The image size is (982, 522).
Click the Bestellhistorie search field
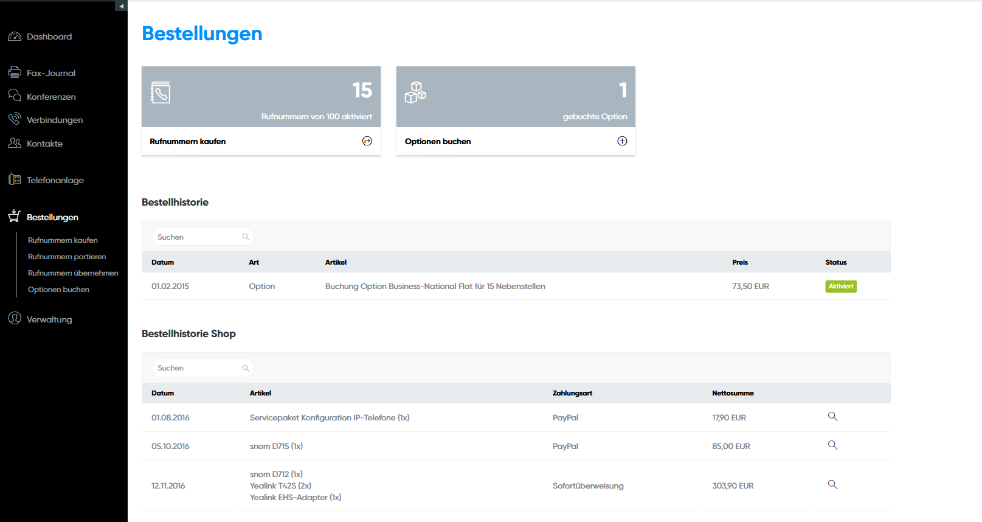(x=198, y=237)
